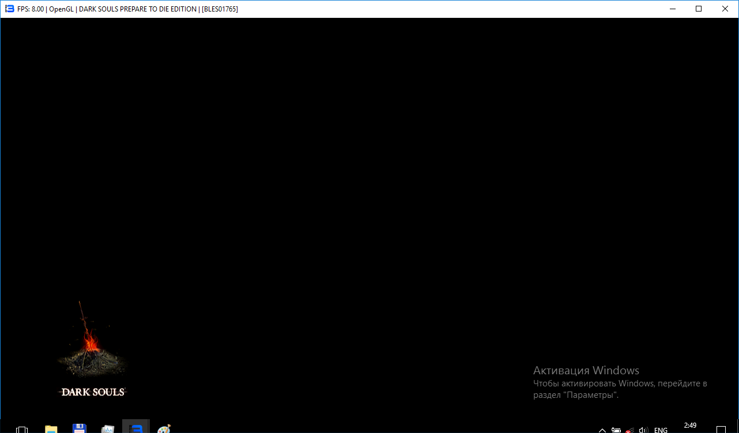Open the performance monitor taskbar icon
This screenshot has height=433, width=739.
pos(108,429)
